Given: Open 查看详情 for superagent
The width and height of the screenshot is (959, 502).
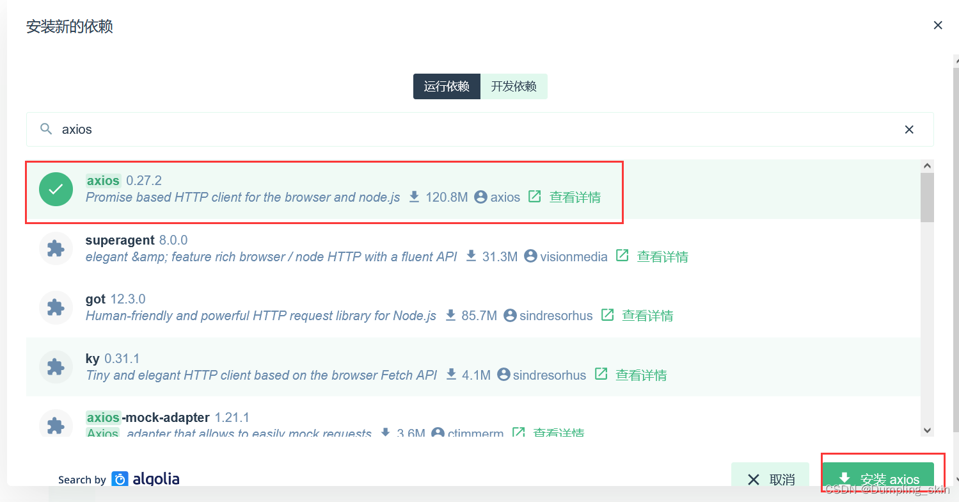Looking at the screenshot, I should (x=663, y=257).
